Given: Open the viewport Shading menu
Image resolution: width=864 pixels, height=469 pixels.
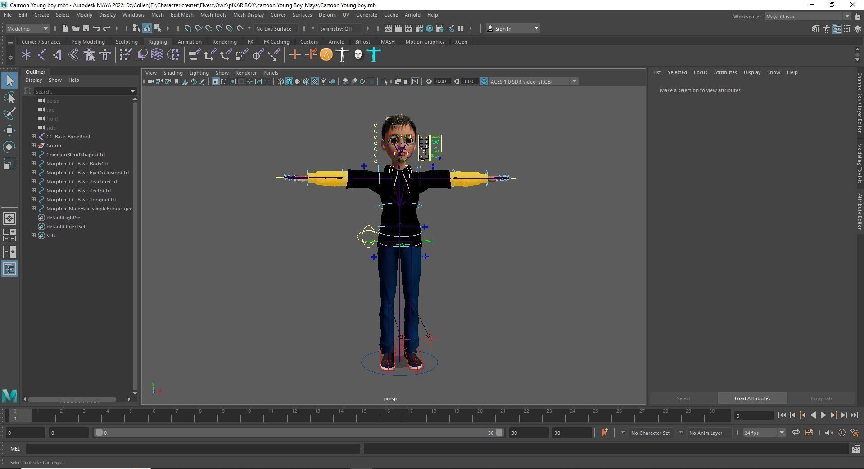Looking at the screenshot, I should click(173, 73).
